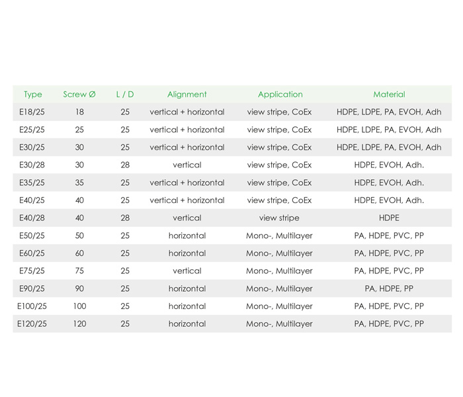Click the E120/25 type cell
This screenshot has height=397, width=463.
(32, 324)
